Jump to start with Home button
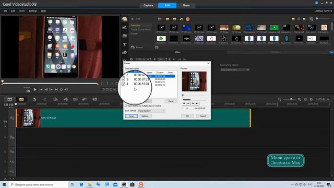 point(41,89)
